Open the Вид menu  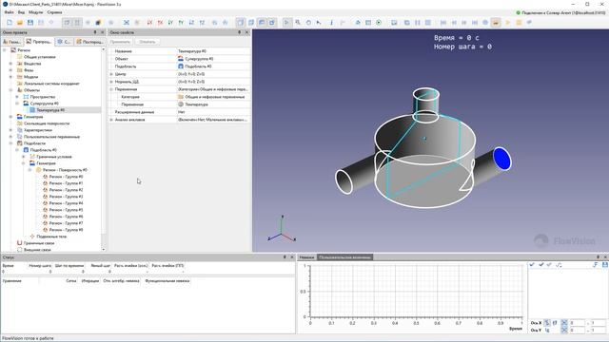pos(21,12)
